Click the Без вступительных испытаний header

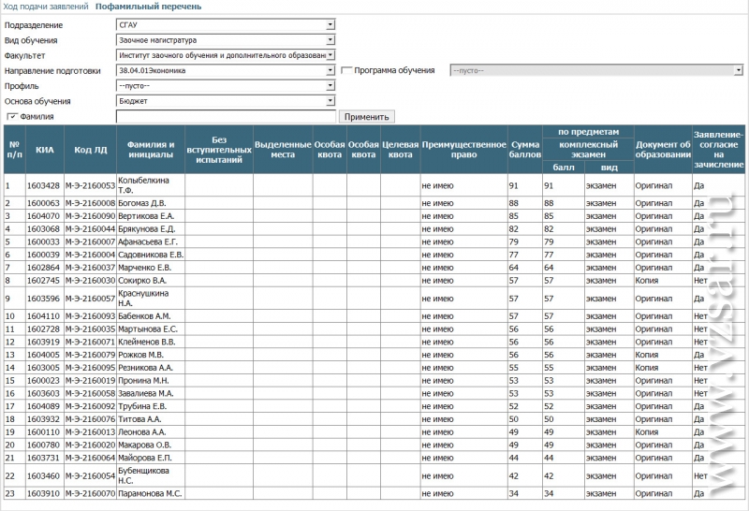(219, 150)
